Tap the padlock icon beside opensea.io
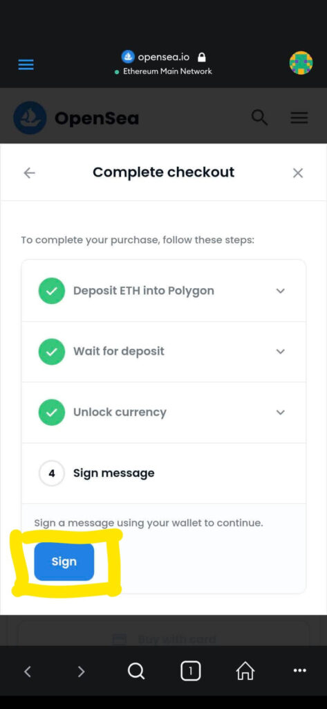Image resolution: width=327 pixels, height=709 pixels. coord(202,57)
